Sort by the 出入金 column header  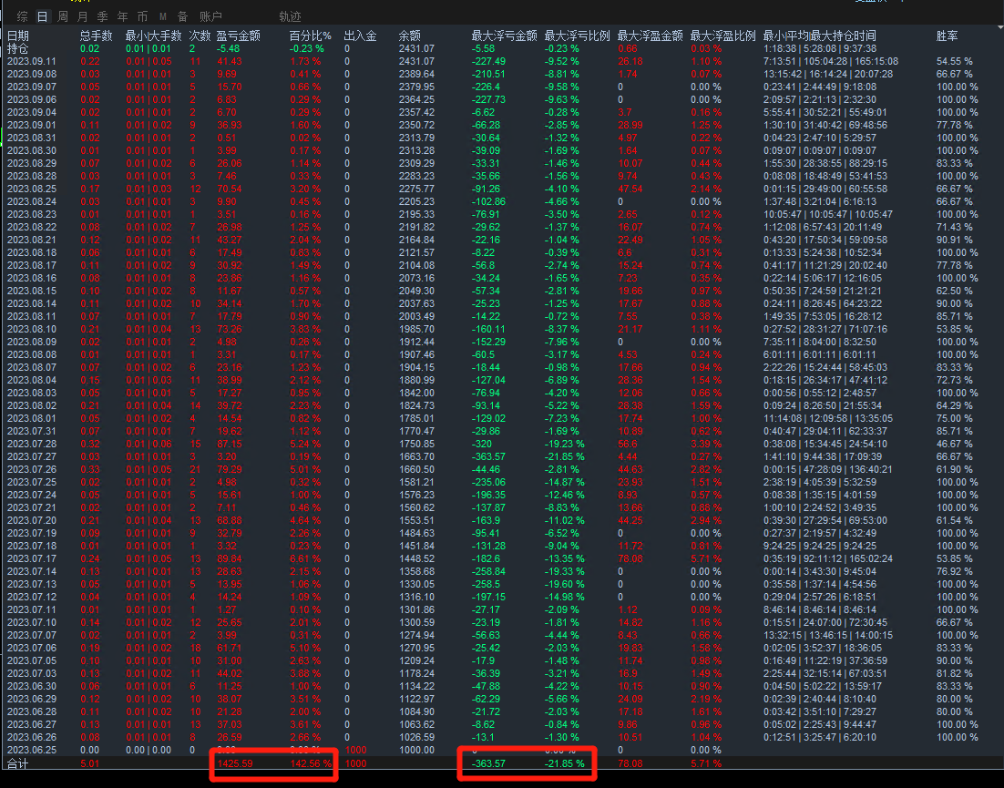361,36
